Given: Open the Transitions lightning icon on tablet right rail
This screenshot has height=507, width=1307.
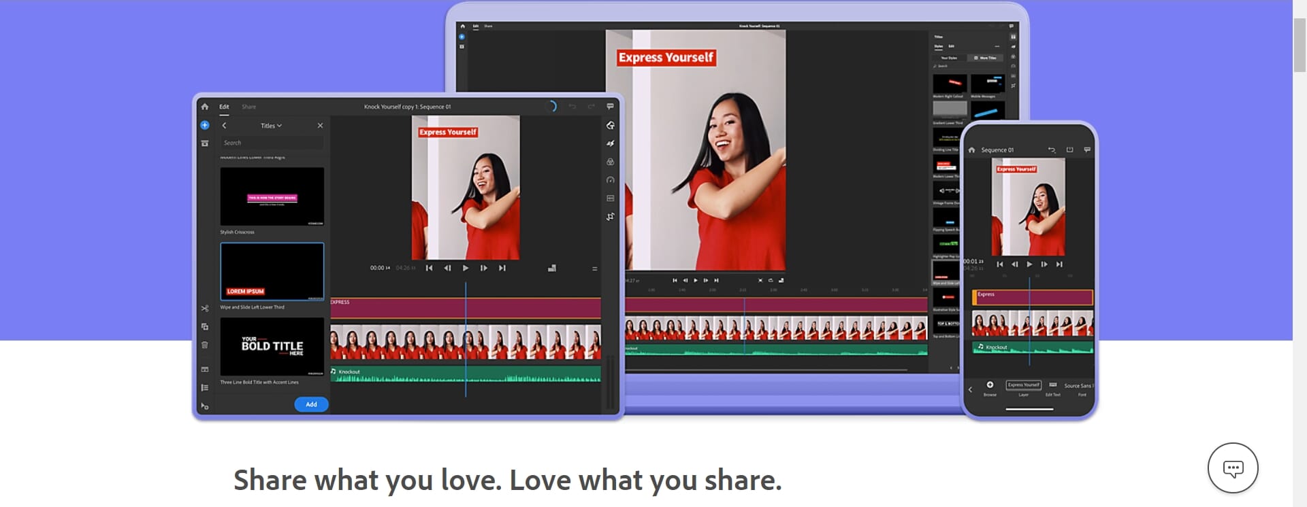Looking at the screenshot, I should [x=610, y=143].
